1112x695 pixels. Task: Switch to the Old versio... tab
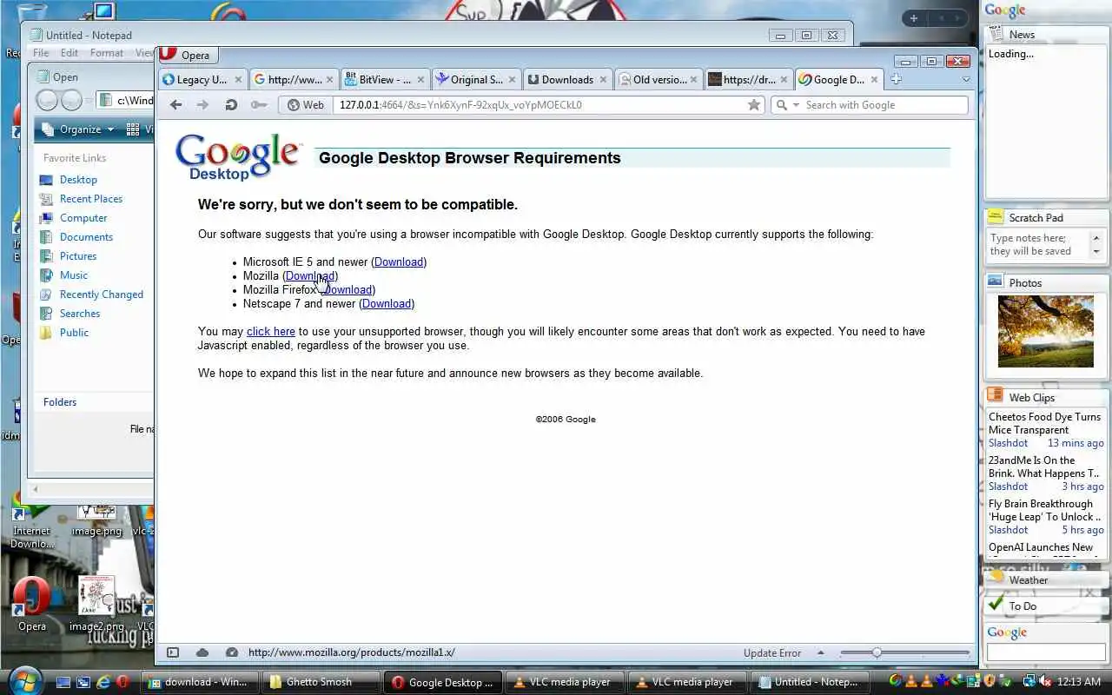coord(659,79)
